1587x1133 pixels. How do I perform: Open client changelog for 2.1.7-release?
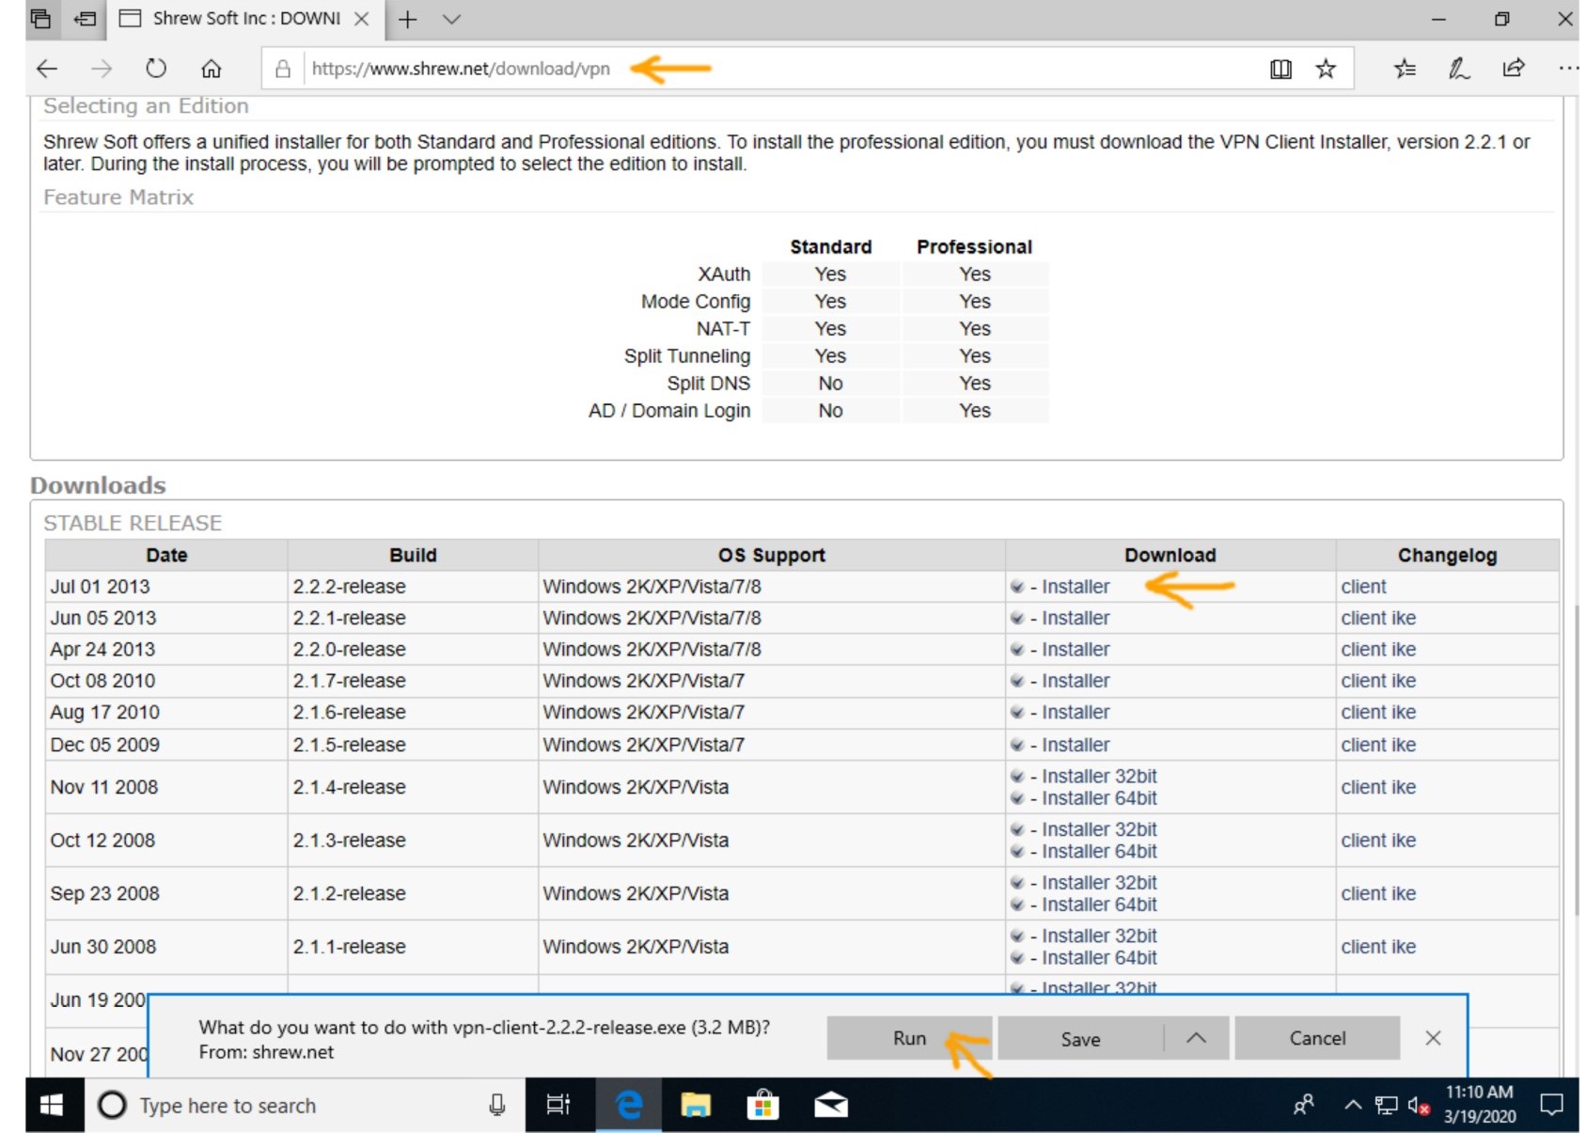pyautogui.click(x=1363, y=681)
